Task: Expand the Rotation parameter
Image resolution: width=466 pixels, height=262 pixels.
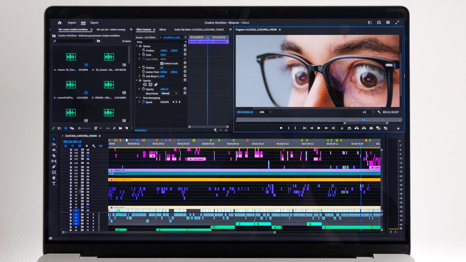Action: coord(139,68)
